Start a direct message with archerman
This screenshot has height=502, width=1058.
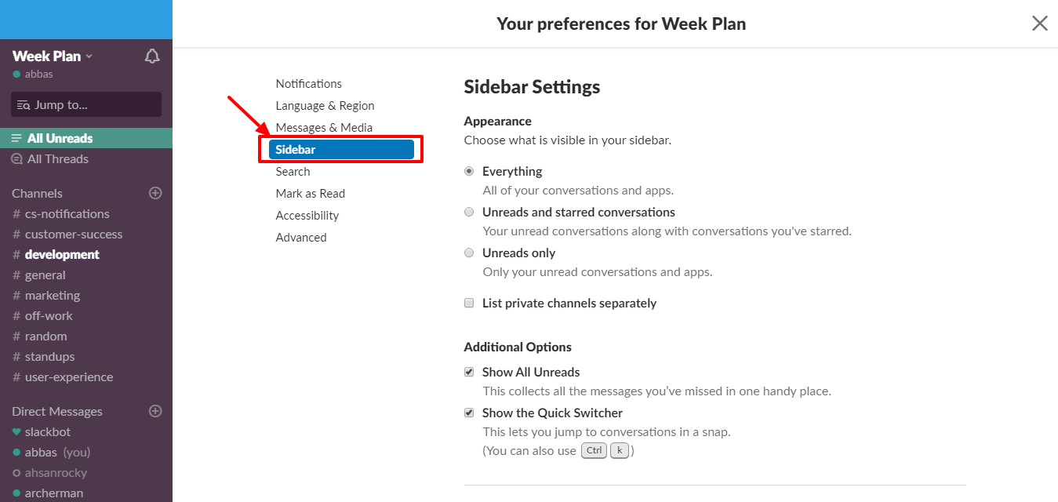click(53, 493)
